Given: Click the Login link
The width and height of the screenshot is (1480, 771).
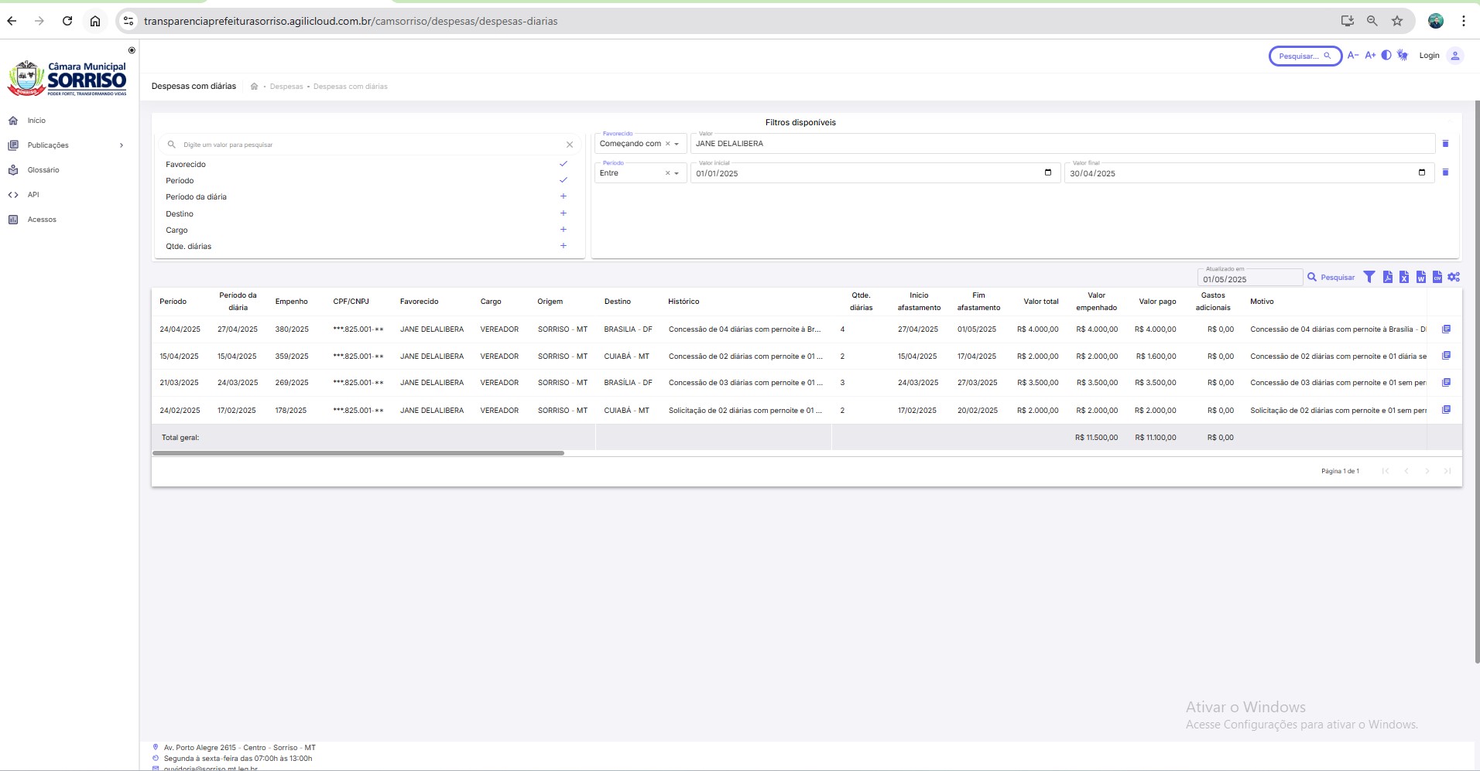Looking at the screenshot, I should 1429,56.
